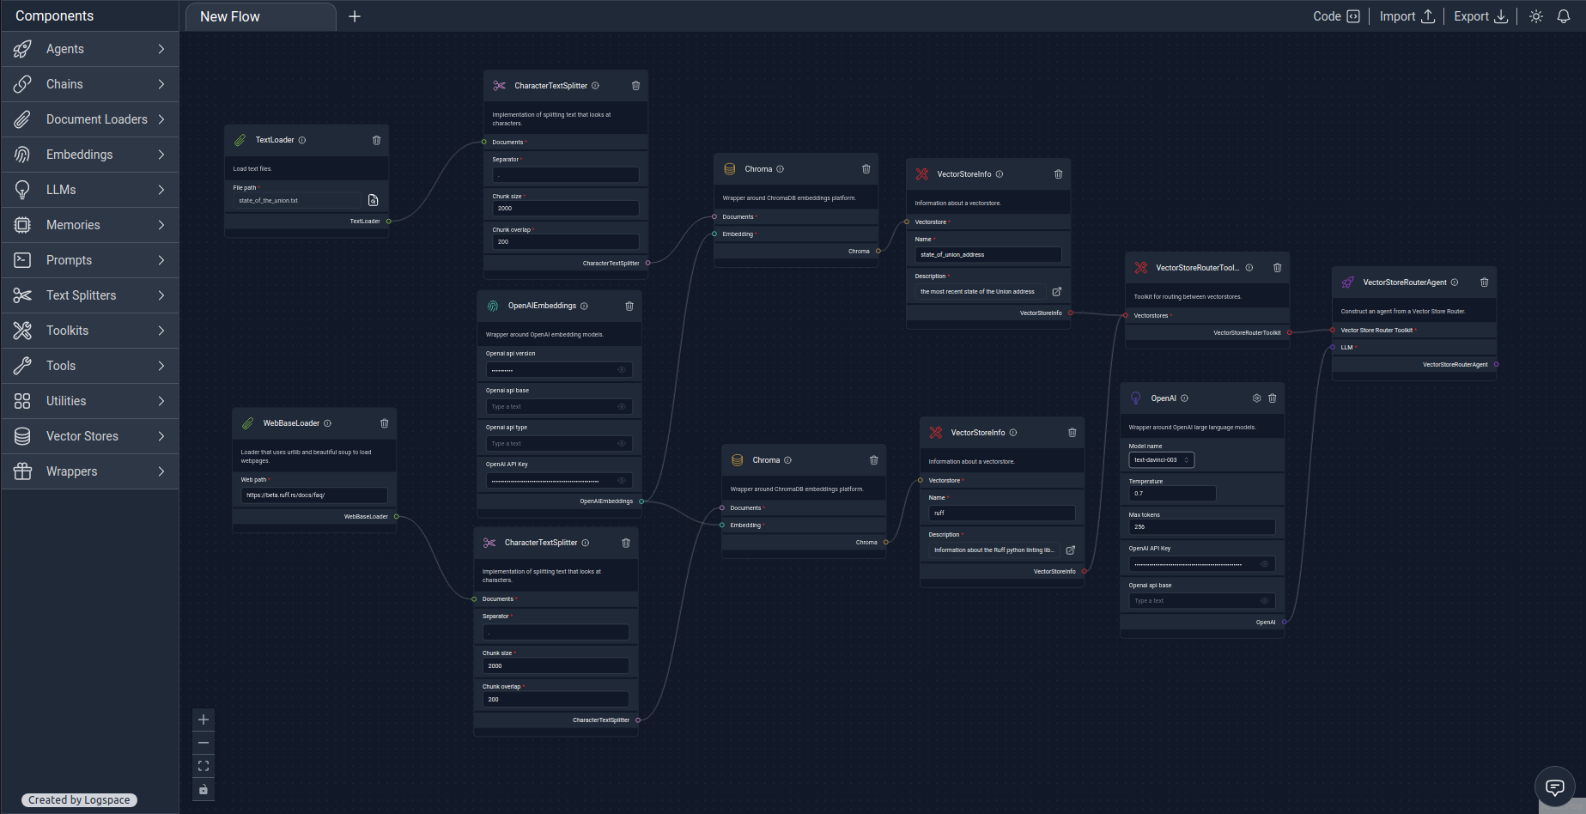The height and width of the screenshot is (814, 1586).
Task: Click the notification bell icon
Action: click(1564, 16)
